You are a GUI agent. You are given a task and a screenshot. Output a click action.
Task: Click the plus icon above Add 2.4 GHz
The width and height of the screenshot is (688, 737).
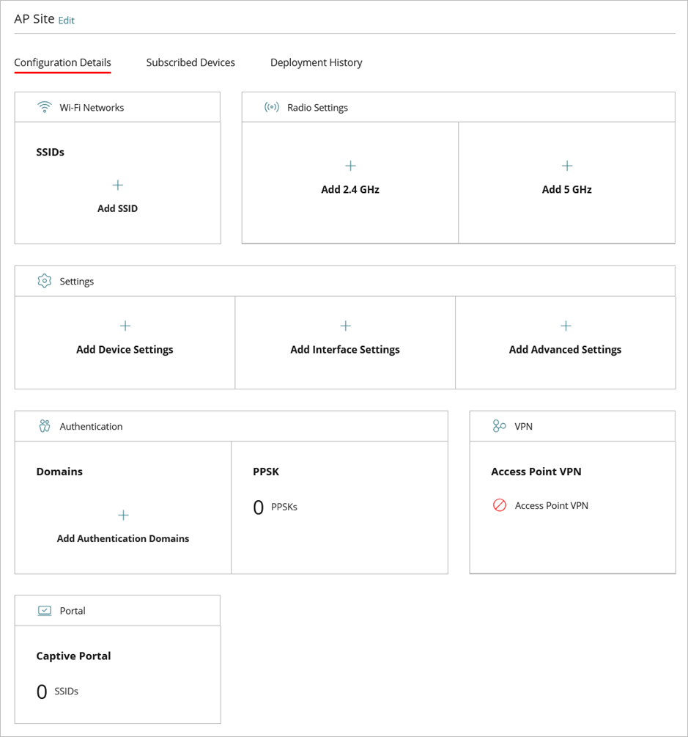click(350, 166)
